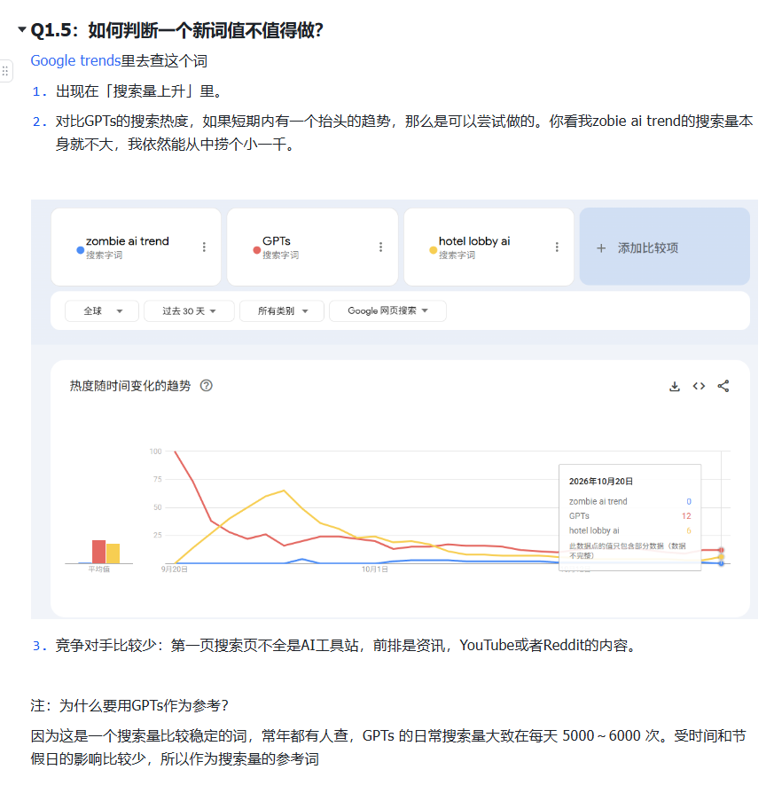Click the note heading 为什么要用GPTs作为参考
The width and height of the screenshot is (774, 793).
point(144,705)
